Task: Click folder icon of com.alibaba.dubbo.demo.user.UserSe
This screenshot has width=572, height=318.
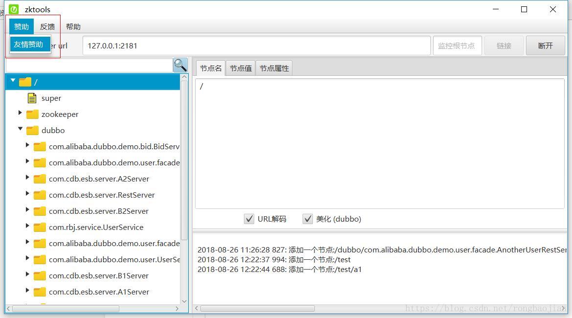Action: click(40, 260)
